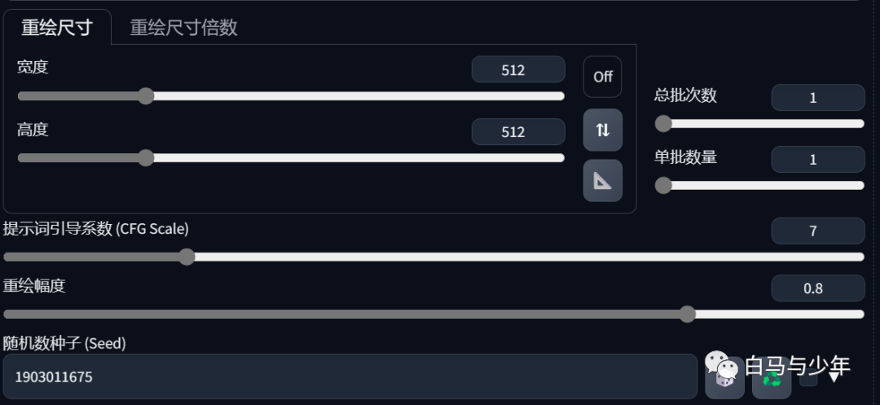Screen dimensions: 880x405
Task: Click the CFG Scale number field showing 7
Action: coord(818,231)
